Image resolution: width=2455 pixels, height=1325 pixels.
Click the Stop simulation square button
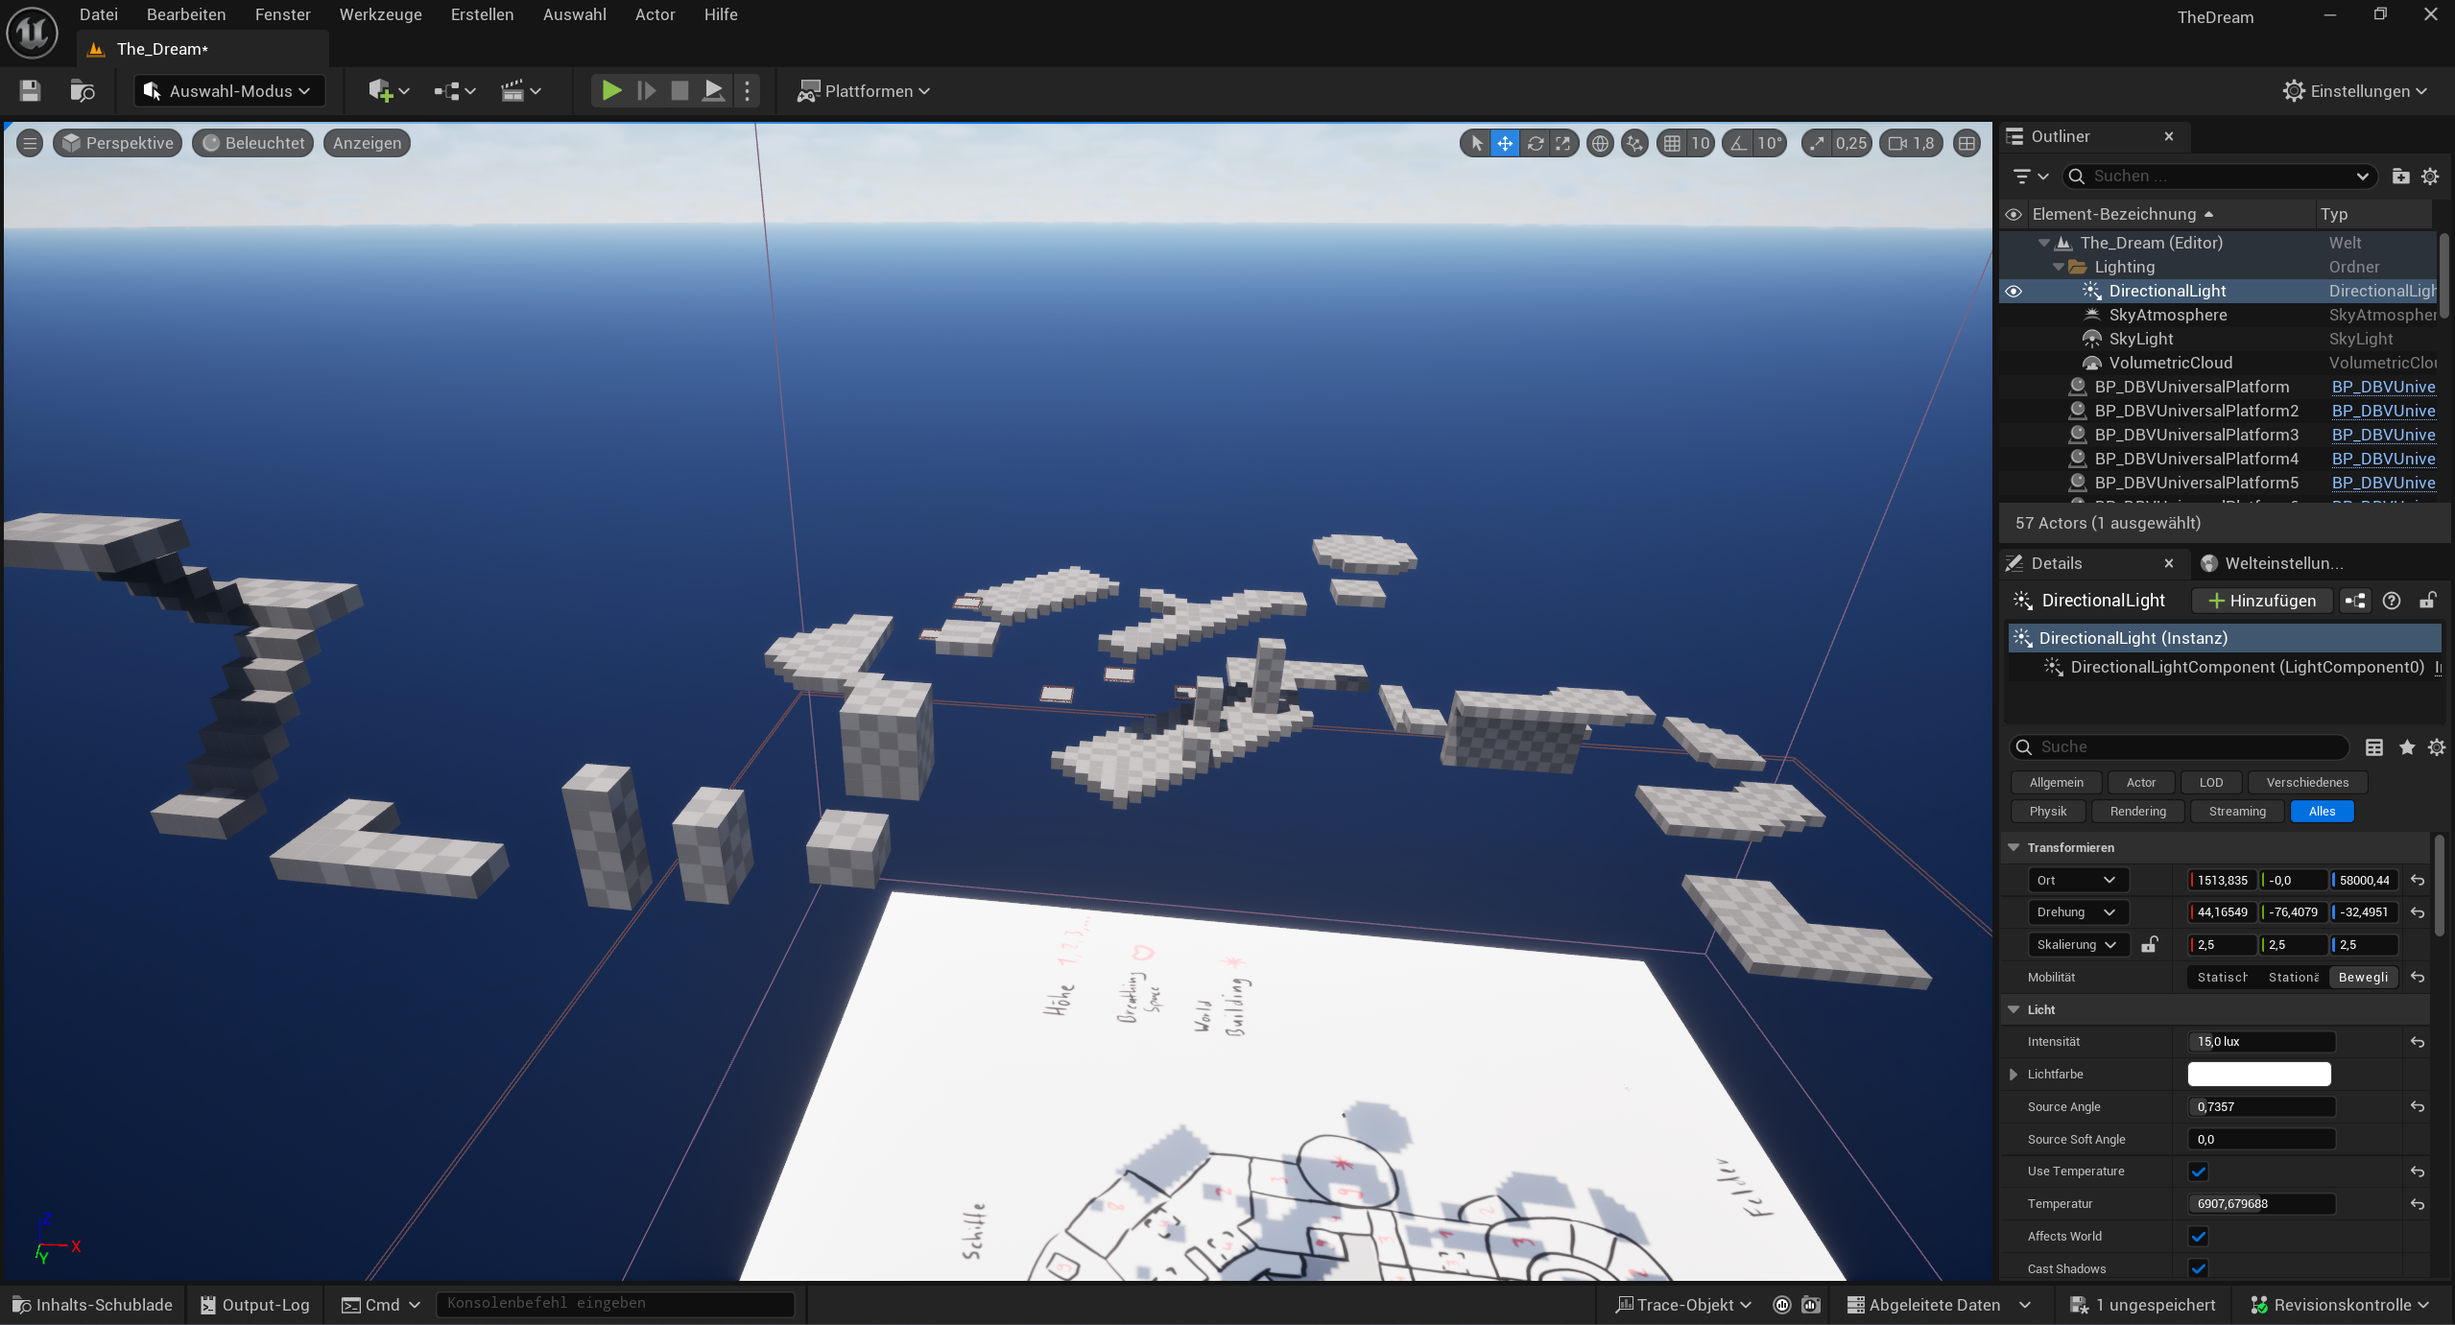[x=679, y=91]
